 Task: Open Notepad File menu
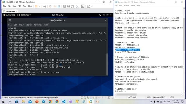[x=116, y=5]
